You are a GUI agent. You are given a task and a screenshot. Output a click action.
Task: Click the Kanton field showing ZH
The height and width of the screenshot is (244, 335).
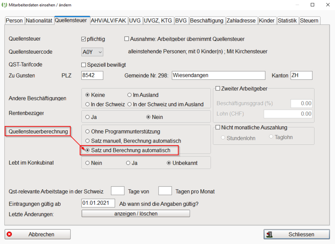(301, 76)
